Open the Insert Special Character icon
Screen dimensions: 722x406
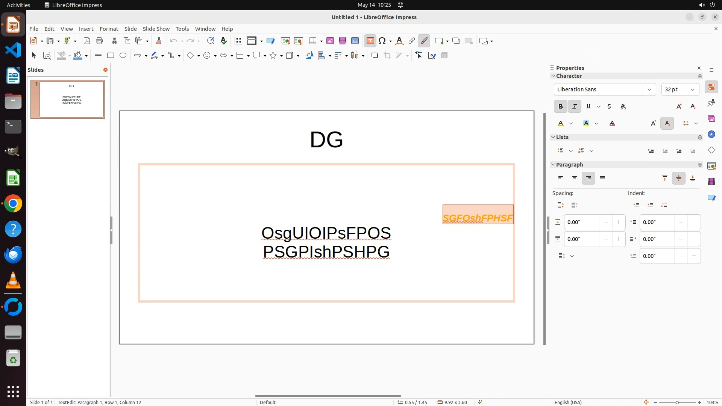point(382,41)
